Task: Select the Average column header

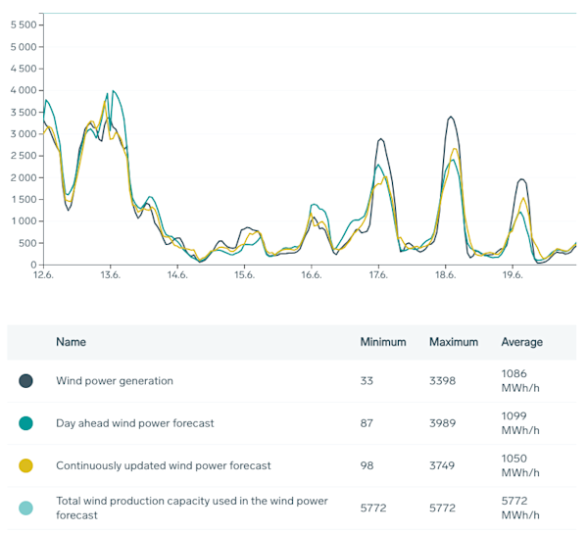Action: click(x=522, y=342)
